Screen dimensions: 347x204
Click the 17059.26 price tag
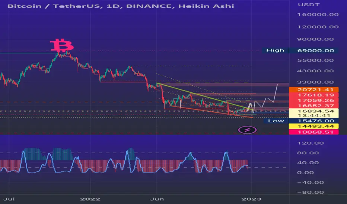(313, 101)
